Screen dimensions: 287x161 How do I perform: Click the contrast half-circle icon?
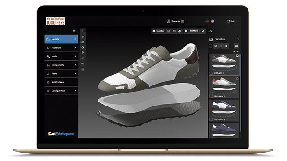tap(83, 47)
